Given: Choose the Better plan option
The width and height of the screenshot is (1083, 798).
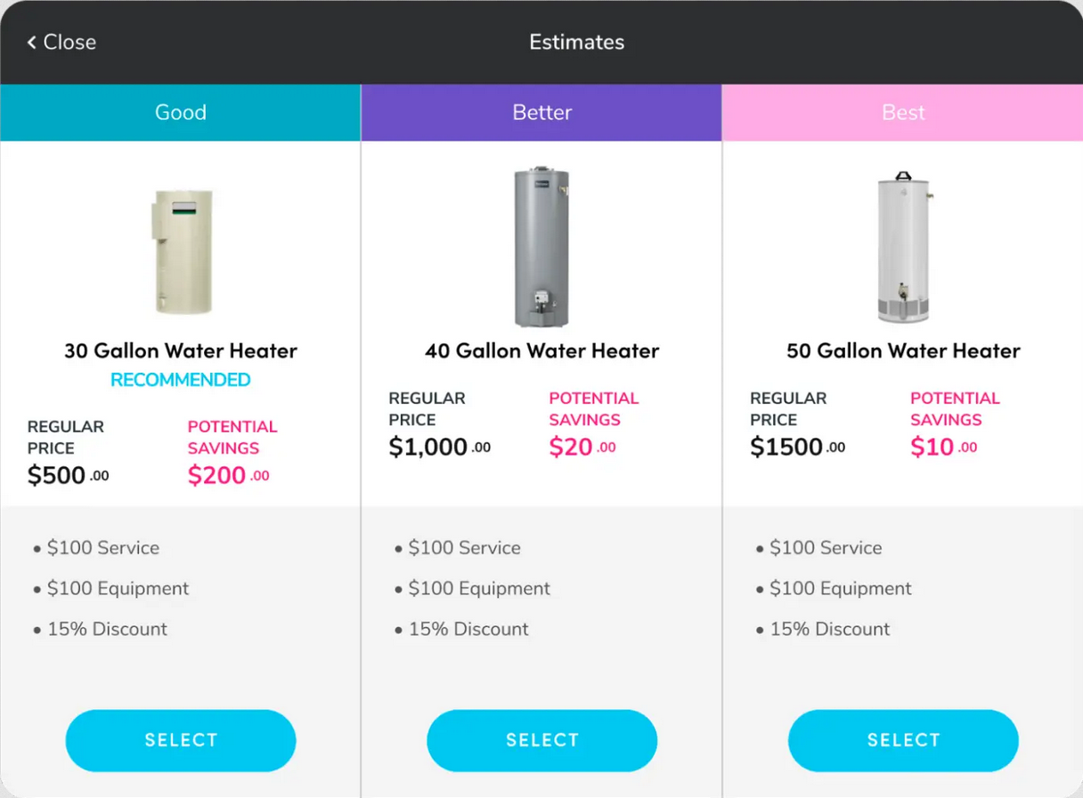Looking at the screenshot, I should (x=541, y=739).
